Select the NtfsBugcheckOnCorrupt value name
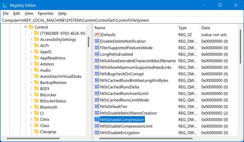 tap(122, 74)
